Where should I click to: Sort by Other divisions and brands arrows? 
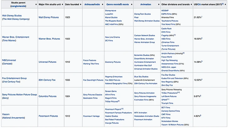(x=191, y=4)
